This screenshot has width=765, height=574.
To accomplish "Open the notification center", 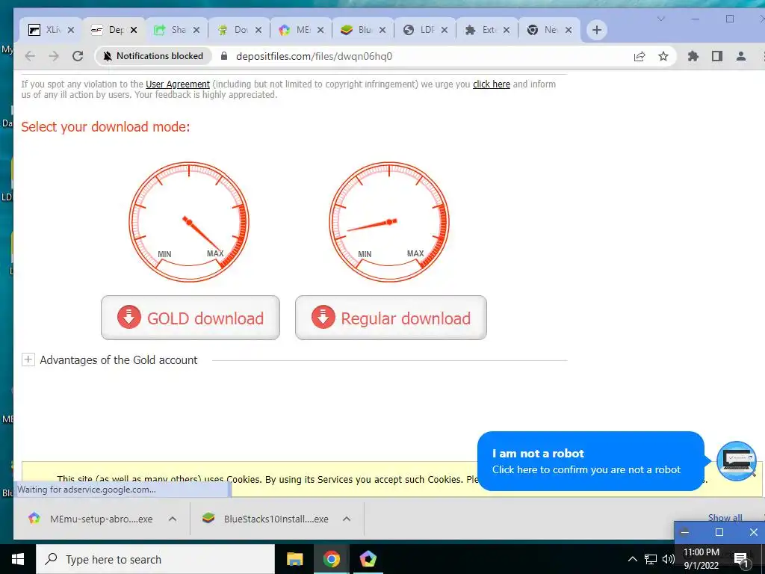I will (741, 559).
